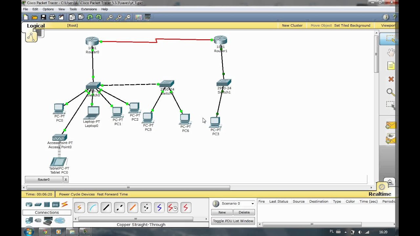Click Set Tiled Background
Viewport: 420px width, 236px height.
(352, 26)
